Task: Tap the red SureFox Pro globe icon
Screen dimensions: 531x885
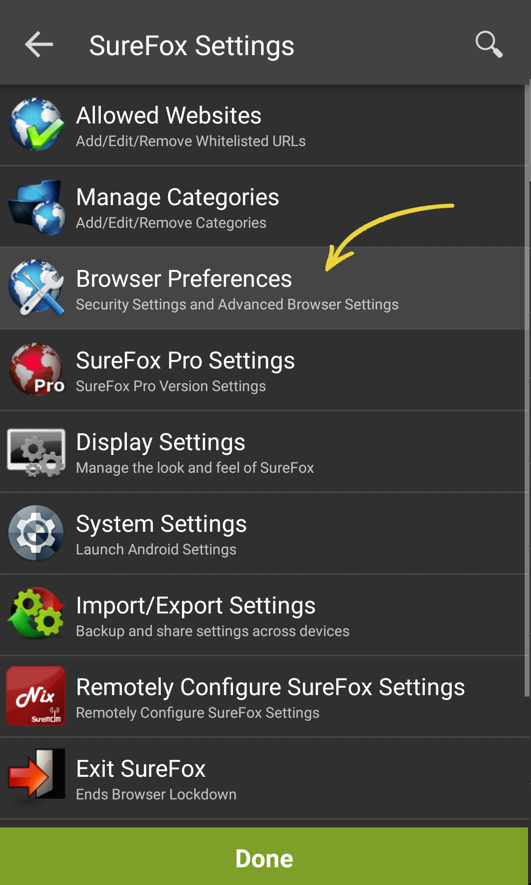Action: 36,369
